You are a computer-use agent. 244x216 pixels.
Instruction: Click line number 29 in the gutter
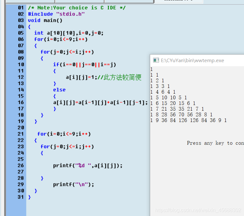(x=21, y=184)
